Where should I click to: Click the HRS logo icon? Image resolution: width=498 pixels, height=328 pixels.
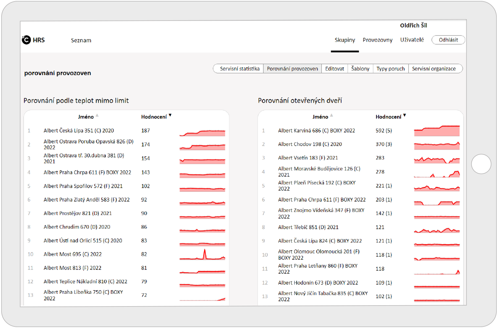pyautogui.click(x=26, y=40)
